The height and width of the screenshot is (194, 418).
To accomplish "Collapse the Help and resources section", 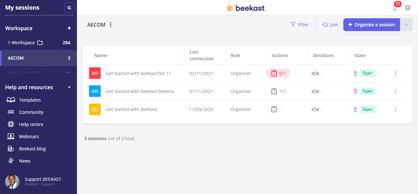I will pyautogui.click(x=69, y=87).
